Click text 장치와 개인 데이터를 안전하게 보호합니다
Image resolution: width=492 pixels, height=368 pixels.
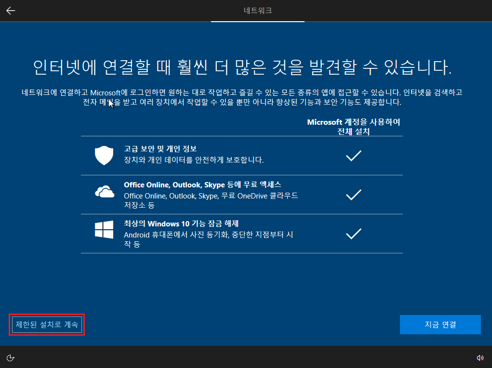click(x=194, y=160)
